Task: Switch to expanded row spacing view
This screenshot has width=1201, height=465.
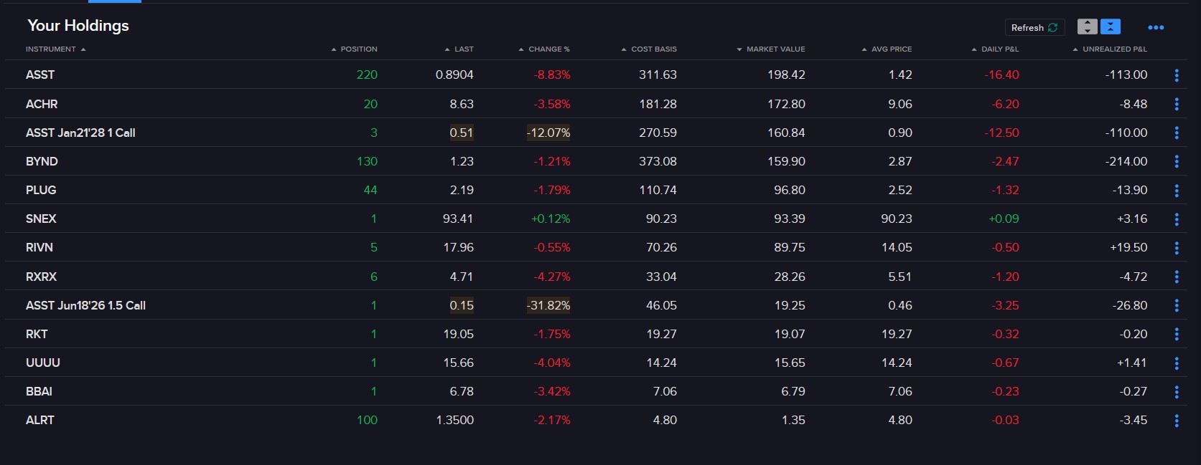Action: tap(1088, 27)
